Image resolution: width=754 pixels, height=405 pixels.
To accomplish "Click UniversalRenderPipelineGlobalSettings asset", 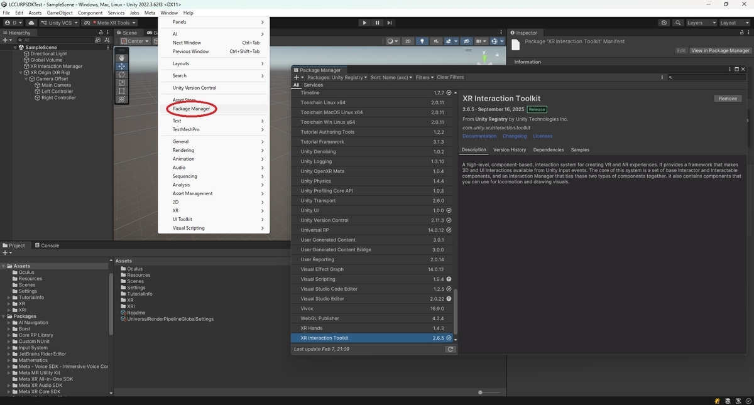I will 167,319.
